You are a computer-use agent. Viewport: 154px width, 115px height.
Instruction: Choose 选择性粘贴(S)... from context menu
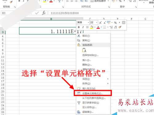click(x=90, y=55)
